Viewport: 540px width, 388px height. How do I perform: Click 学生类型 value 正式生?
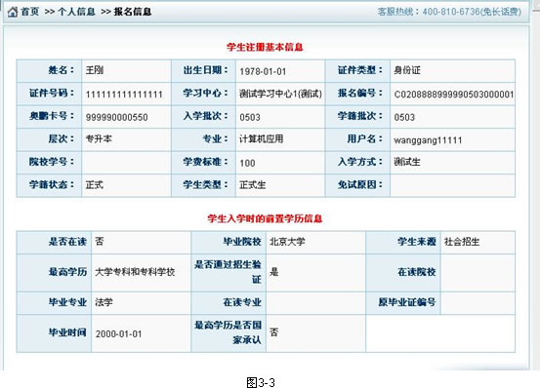(253, 185)
